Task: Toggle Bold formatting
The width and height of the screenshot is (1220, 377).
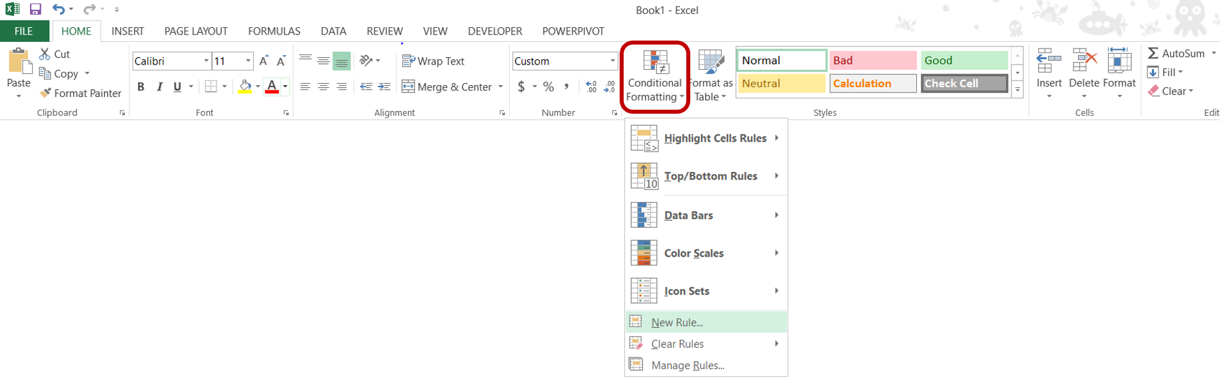Action: click(x=141, y=86)
